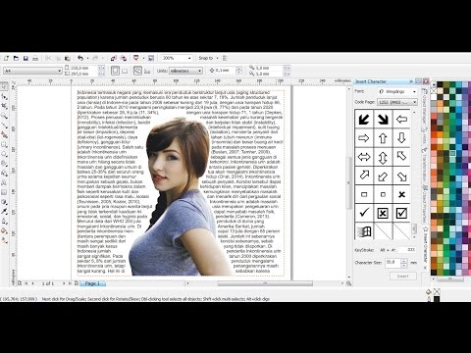Select the Text tool in toolbox
The height and width of the screenshot is (353, 471).
pyautogui.click(x=4, y=182)
